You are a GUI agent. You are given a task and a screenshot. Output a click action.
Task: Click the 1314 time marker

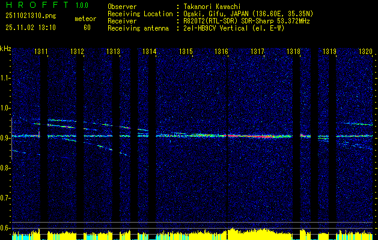point(149,52)
